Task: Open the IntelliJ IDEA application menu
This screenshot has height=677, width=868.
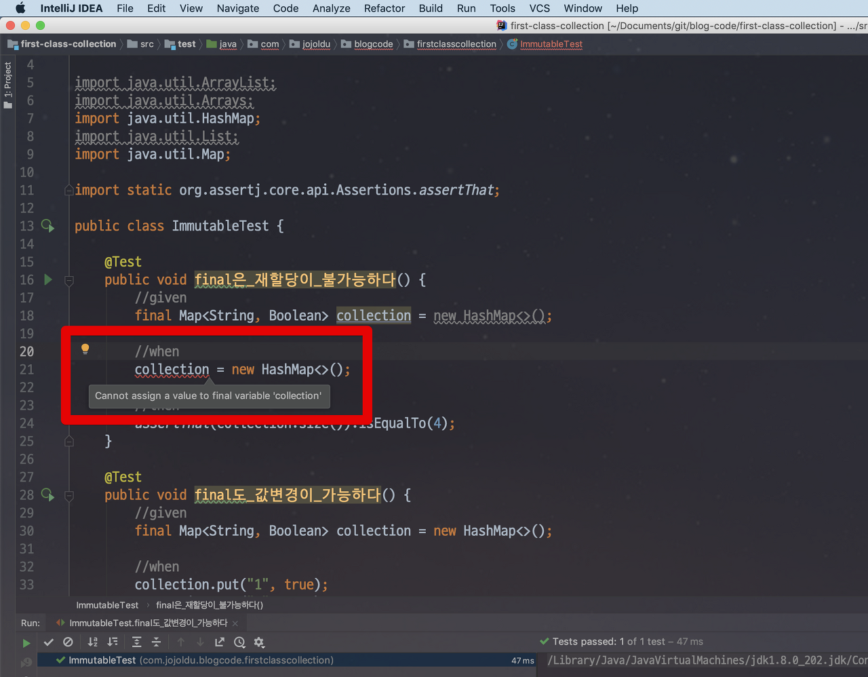Action: pyautogui.click(x=71, y=8)
